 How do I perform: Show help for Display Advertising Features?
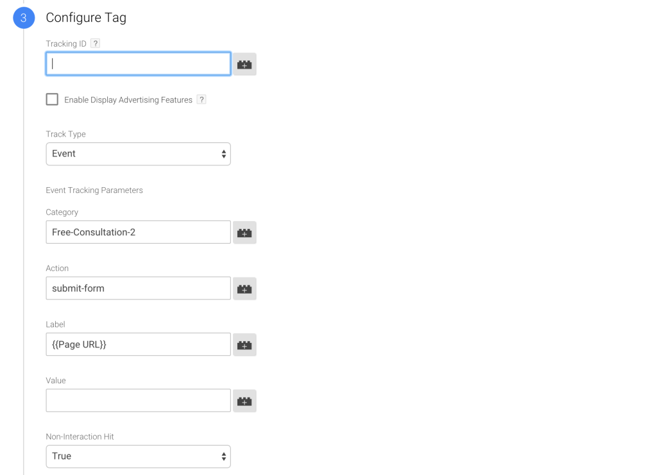(201, 99)
